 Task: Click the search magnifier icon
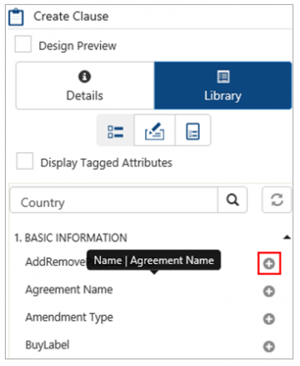click(x=232, y=200)
